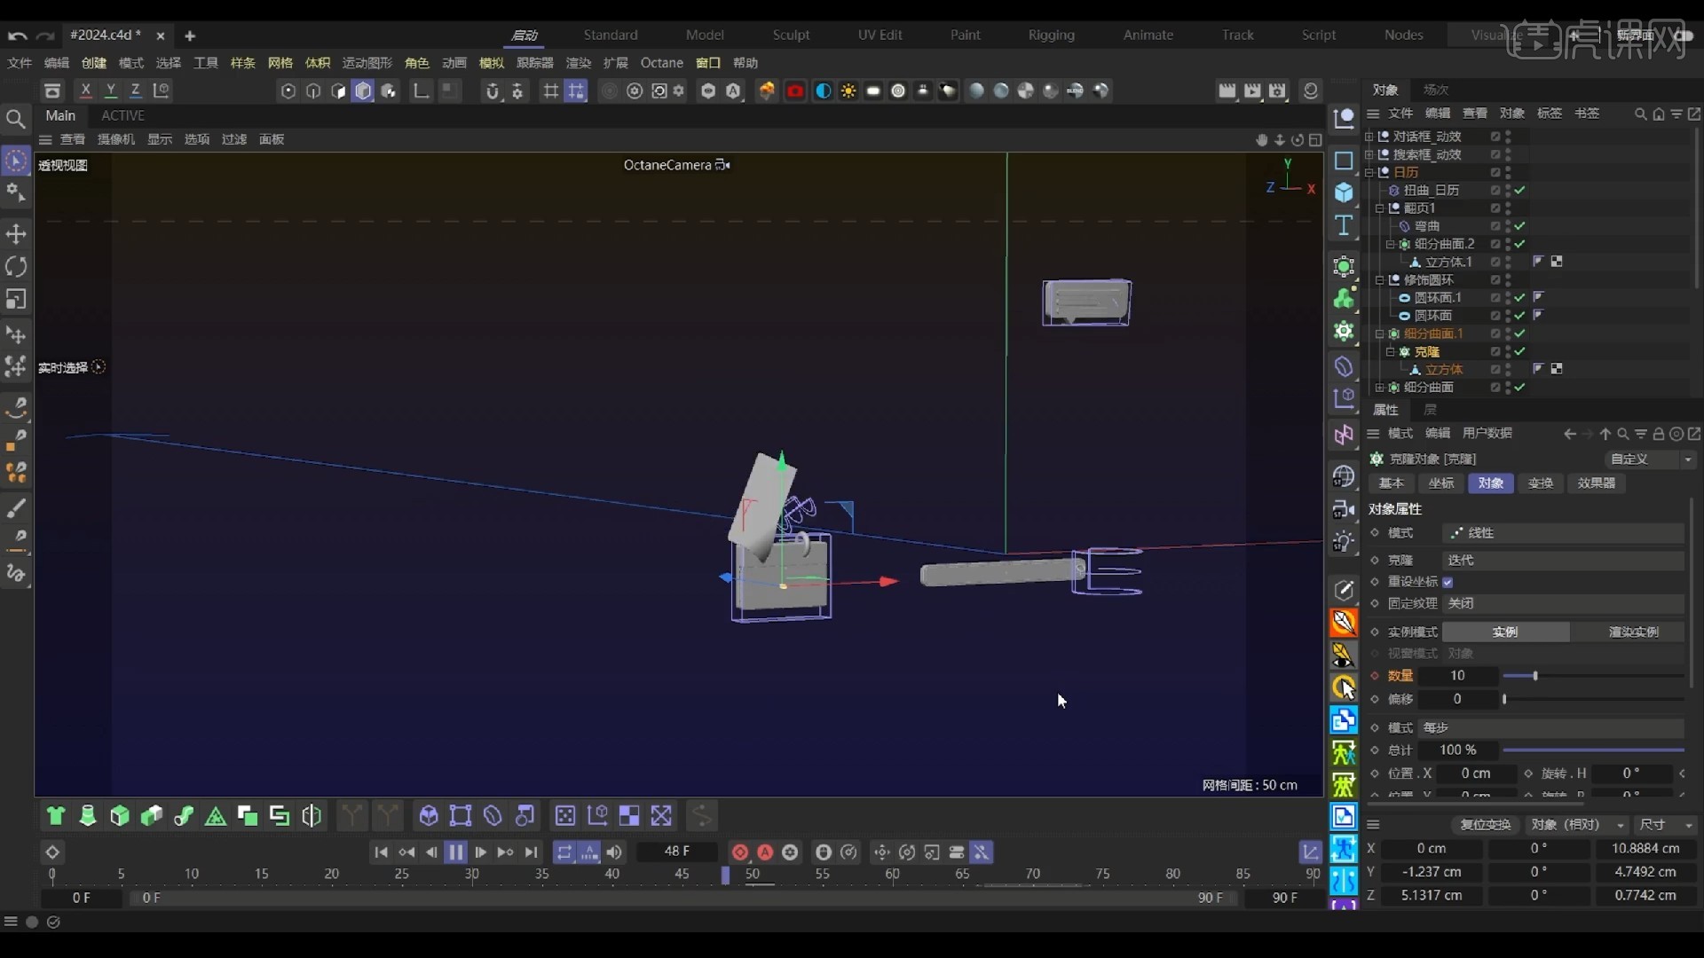Open the light object palette icon

click(1344, 541)
